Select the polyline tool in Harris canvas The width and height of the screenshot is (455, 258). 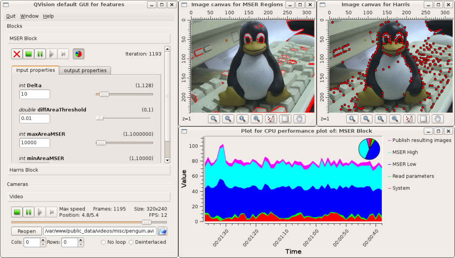tap(409, 119)
